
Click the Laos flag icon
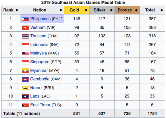25,96
